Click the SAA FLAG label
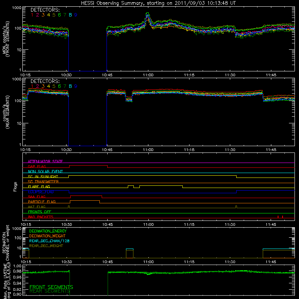The width and height of the screenshot is (299, 299). pos(37,197)
